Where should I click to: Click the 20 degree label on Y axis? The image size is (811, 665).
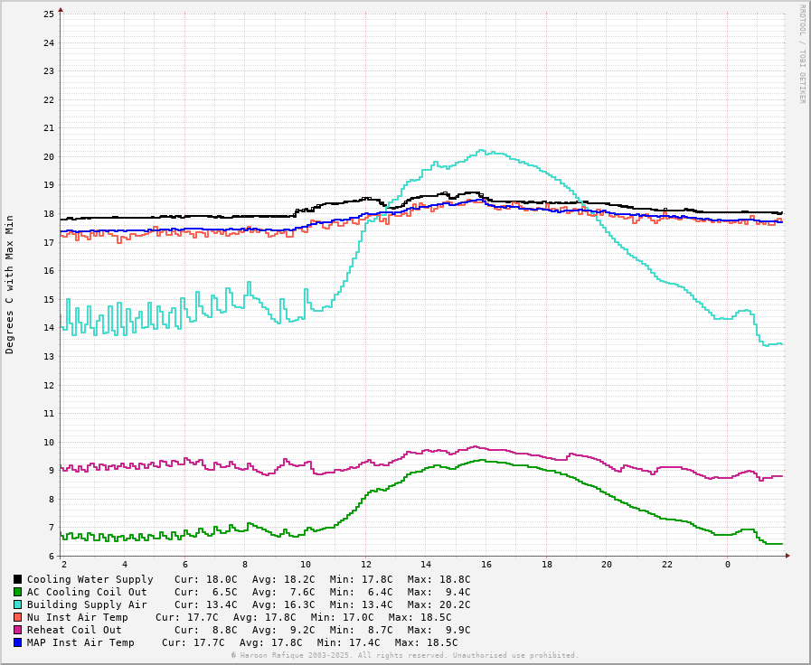[x=49, y=156]
